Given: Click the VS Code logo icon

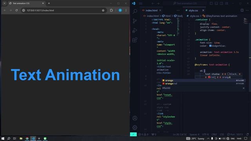Looking at the screenshot, I should [x=133, y=4].
